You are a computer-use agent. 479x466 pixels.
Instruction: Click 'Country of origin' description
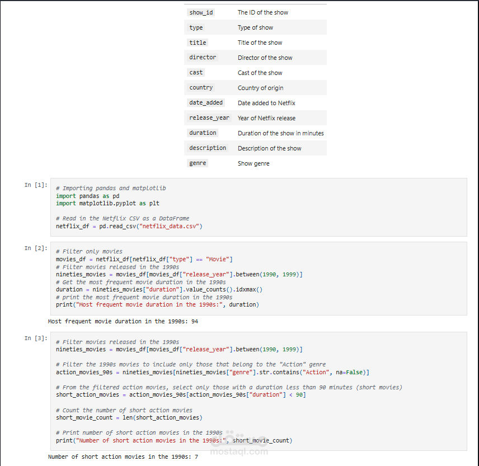261,88
